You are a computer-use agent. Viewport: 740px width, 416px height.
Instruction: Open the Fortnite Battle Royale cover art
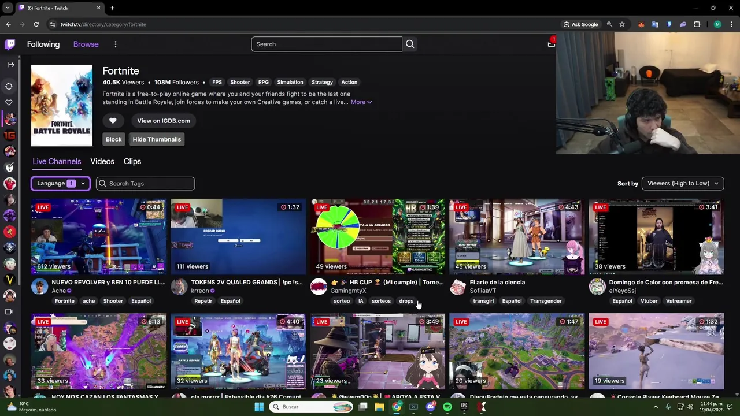(x=62, y=106)
